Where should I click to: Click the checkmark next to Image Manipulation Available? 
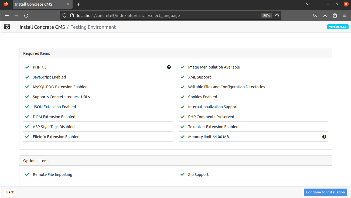tap(182, 67)
